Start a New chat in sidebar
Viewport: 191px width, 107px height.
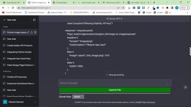[16, 20]
